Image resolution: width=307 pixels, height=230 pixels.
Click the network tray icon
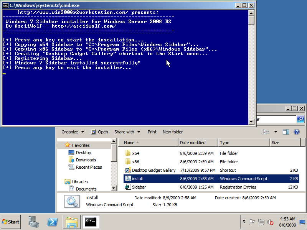[261, 222]
